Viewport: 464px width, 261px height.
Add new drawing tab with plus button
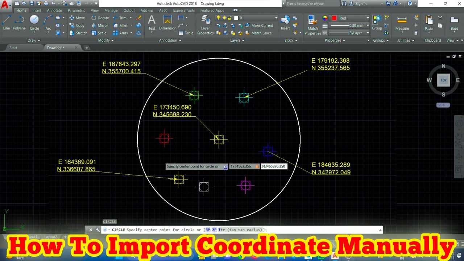(x=87, y=48)
